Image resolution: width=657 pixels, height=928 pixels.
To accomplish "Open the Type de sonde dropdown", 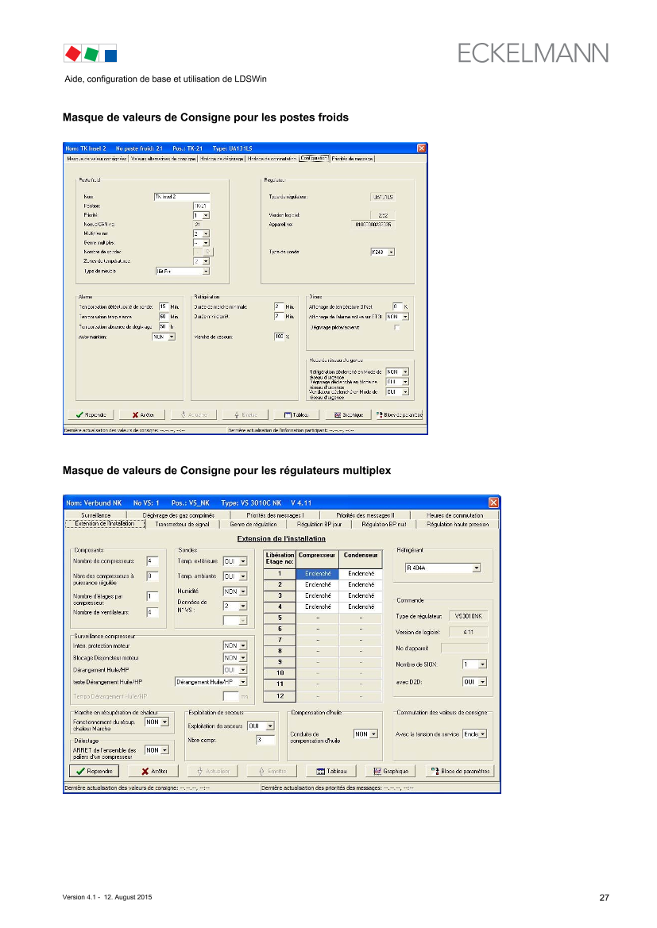I will [390, 252].
